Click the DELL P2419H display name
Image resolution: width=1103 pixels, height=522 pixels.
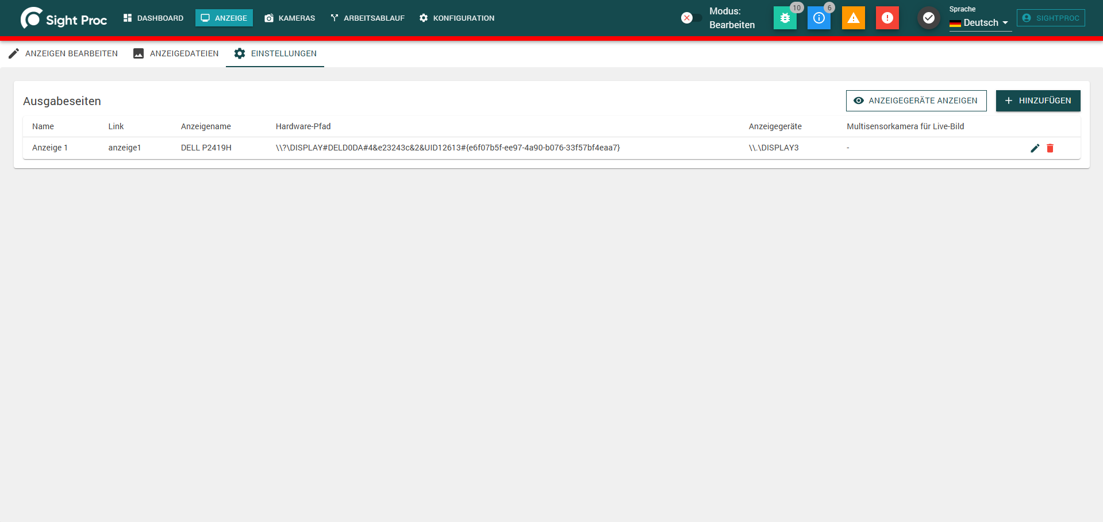pos(206,148)
